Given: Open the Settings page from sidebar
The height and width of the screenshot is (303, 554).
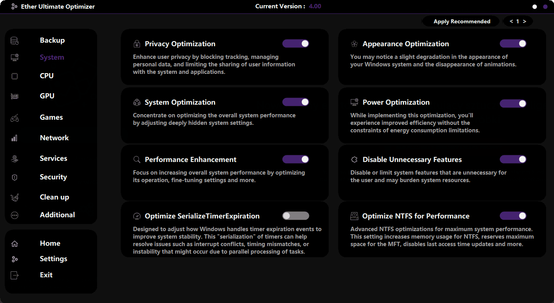Looking at the screenshot, I should [53, 259].
